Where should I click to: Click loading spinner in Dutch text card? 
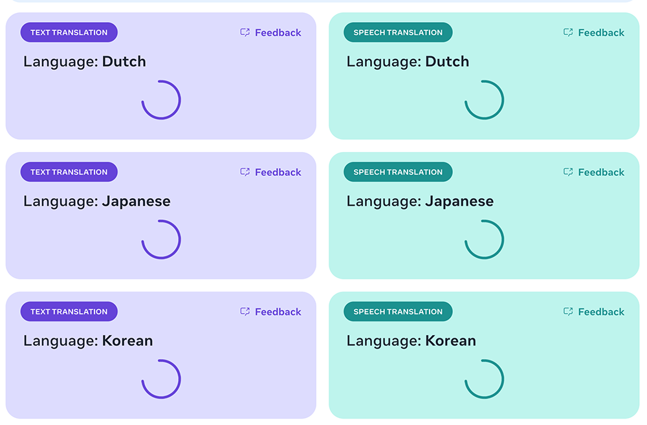161,100
